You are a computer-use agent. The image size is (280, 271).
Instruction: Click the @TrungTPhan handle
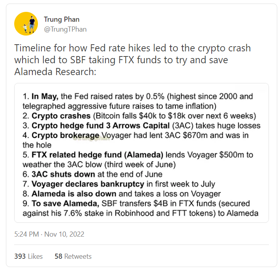[65, 29]
